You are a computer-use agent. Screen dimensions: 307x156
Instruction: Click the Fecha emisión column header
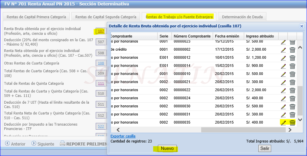[x=228, y=36]
